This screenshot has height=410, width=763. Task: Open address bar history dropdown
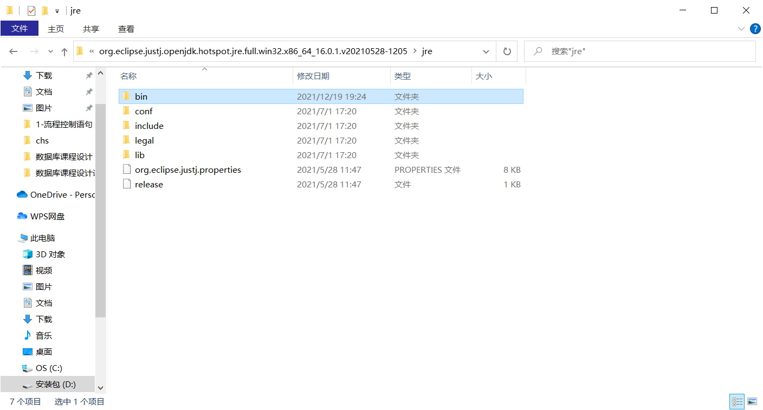[486, 51]
